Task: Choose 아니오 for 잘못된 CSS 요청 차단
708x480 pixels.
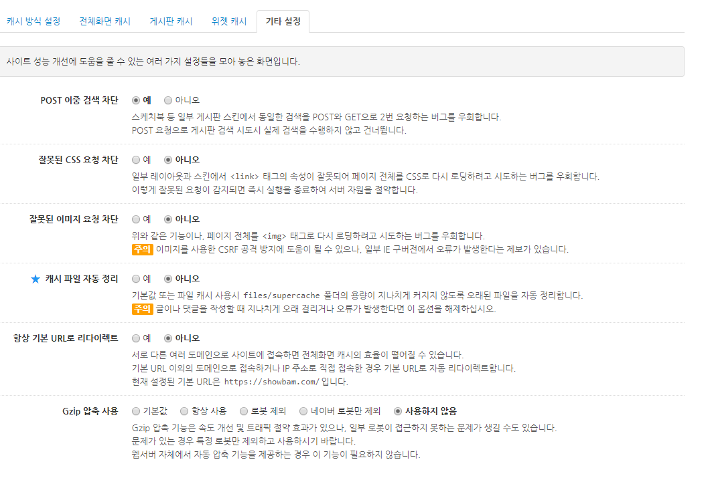Action: 168,160
